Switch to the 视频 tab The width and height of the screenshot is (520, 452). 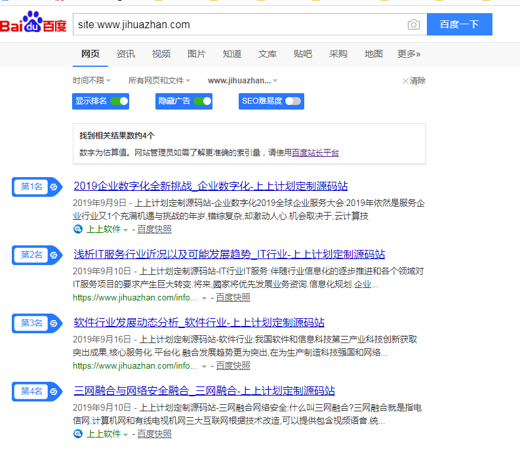161,54
